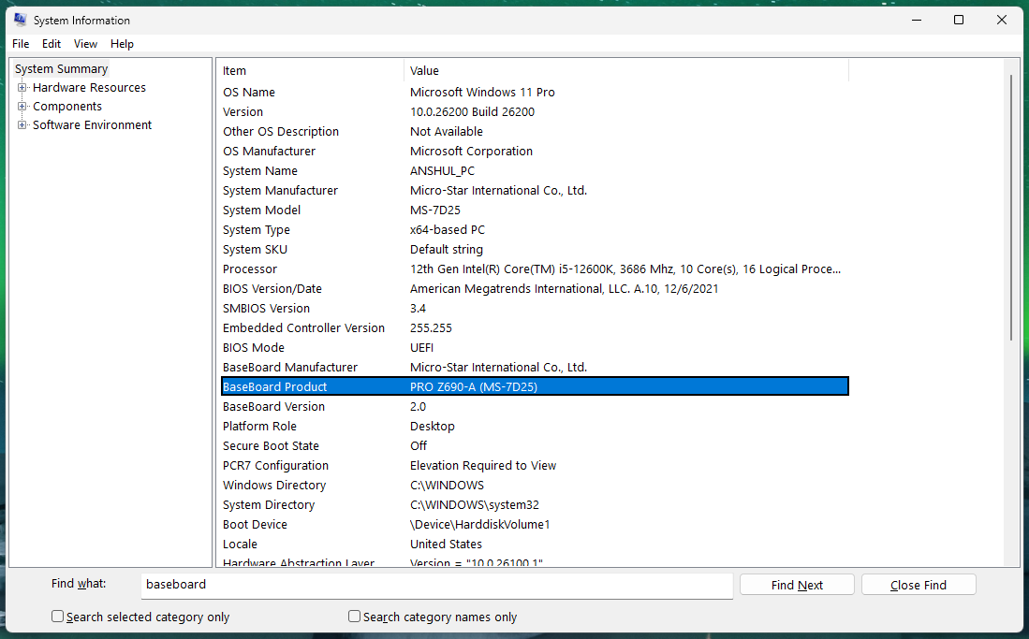Click the value 10.0.26200 Build 26200

[x=473, y=111]
